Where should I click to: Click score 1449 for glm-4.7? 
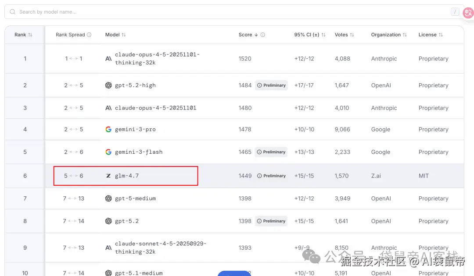pos(245,176)
